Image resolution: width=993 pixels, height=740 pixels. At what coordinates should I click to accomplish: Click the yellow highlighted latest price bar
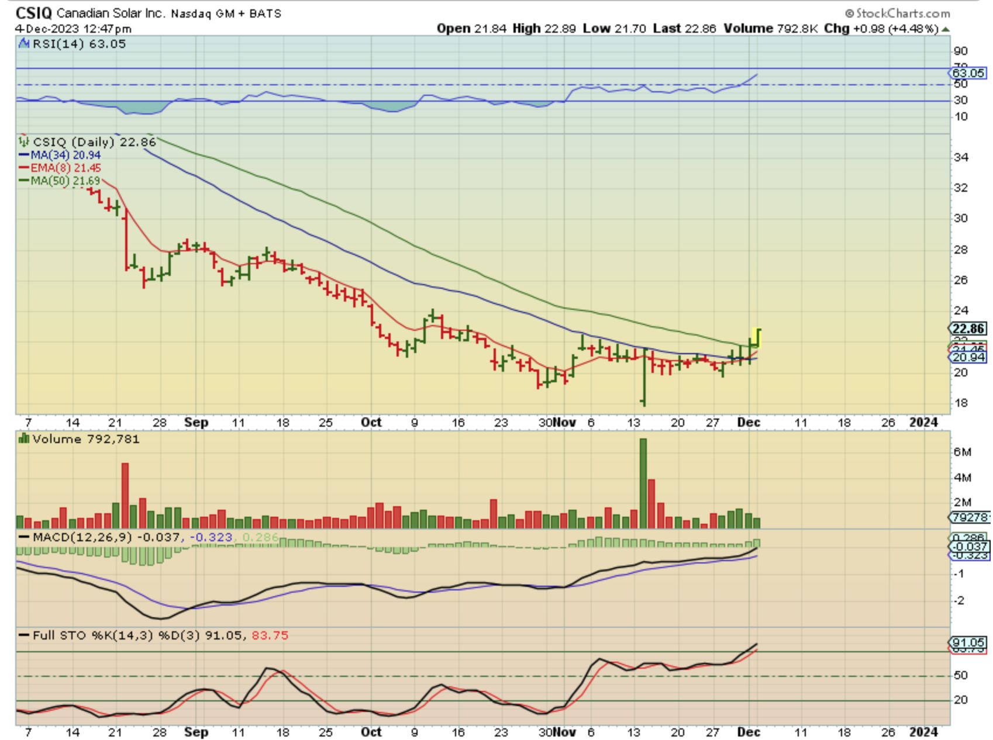758,338
